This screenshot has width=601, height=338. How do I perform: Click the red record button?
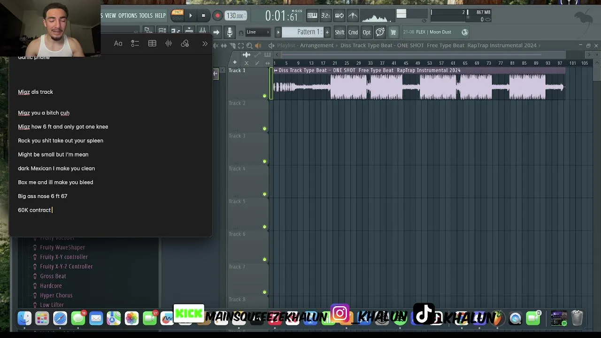click(217, 15)
